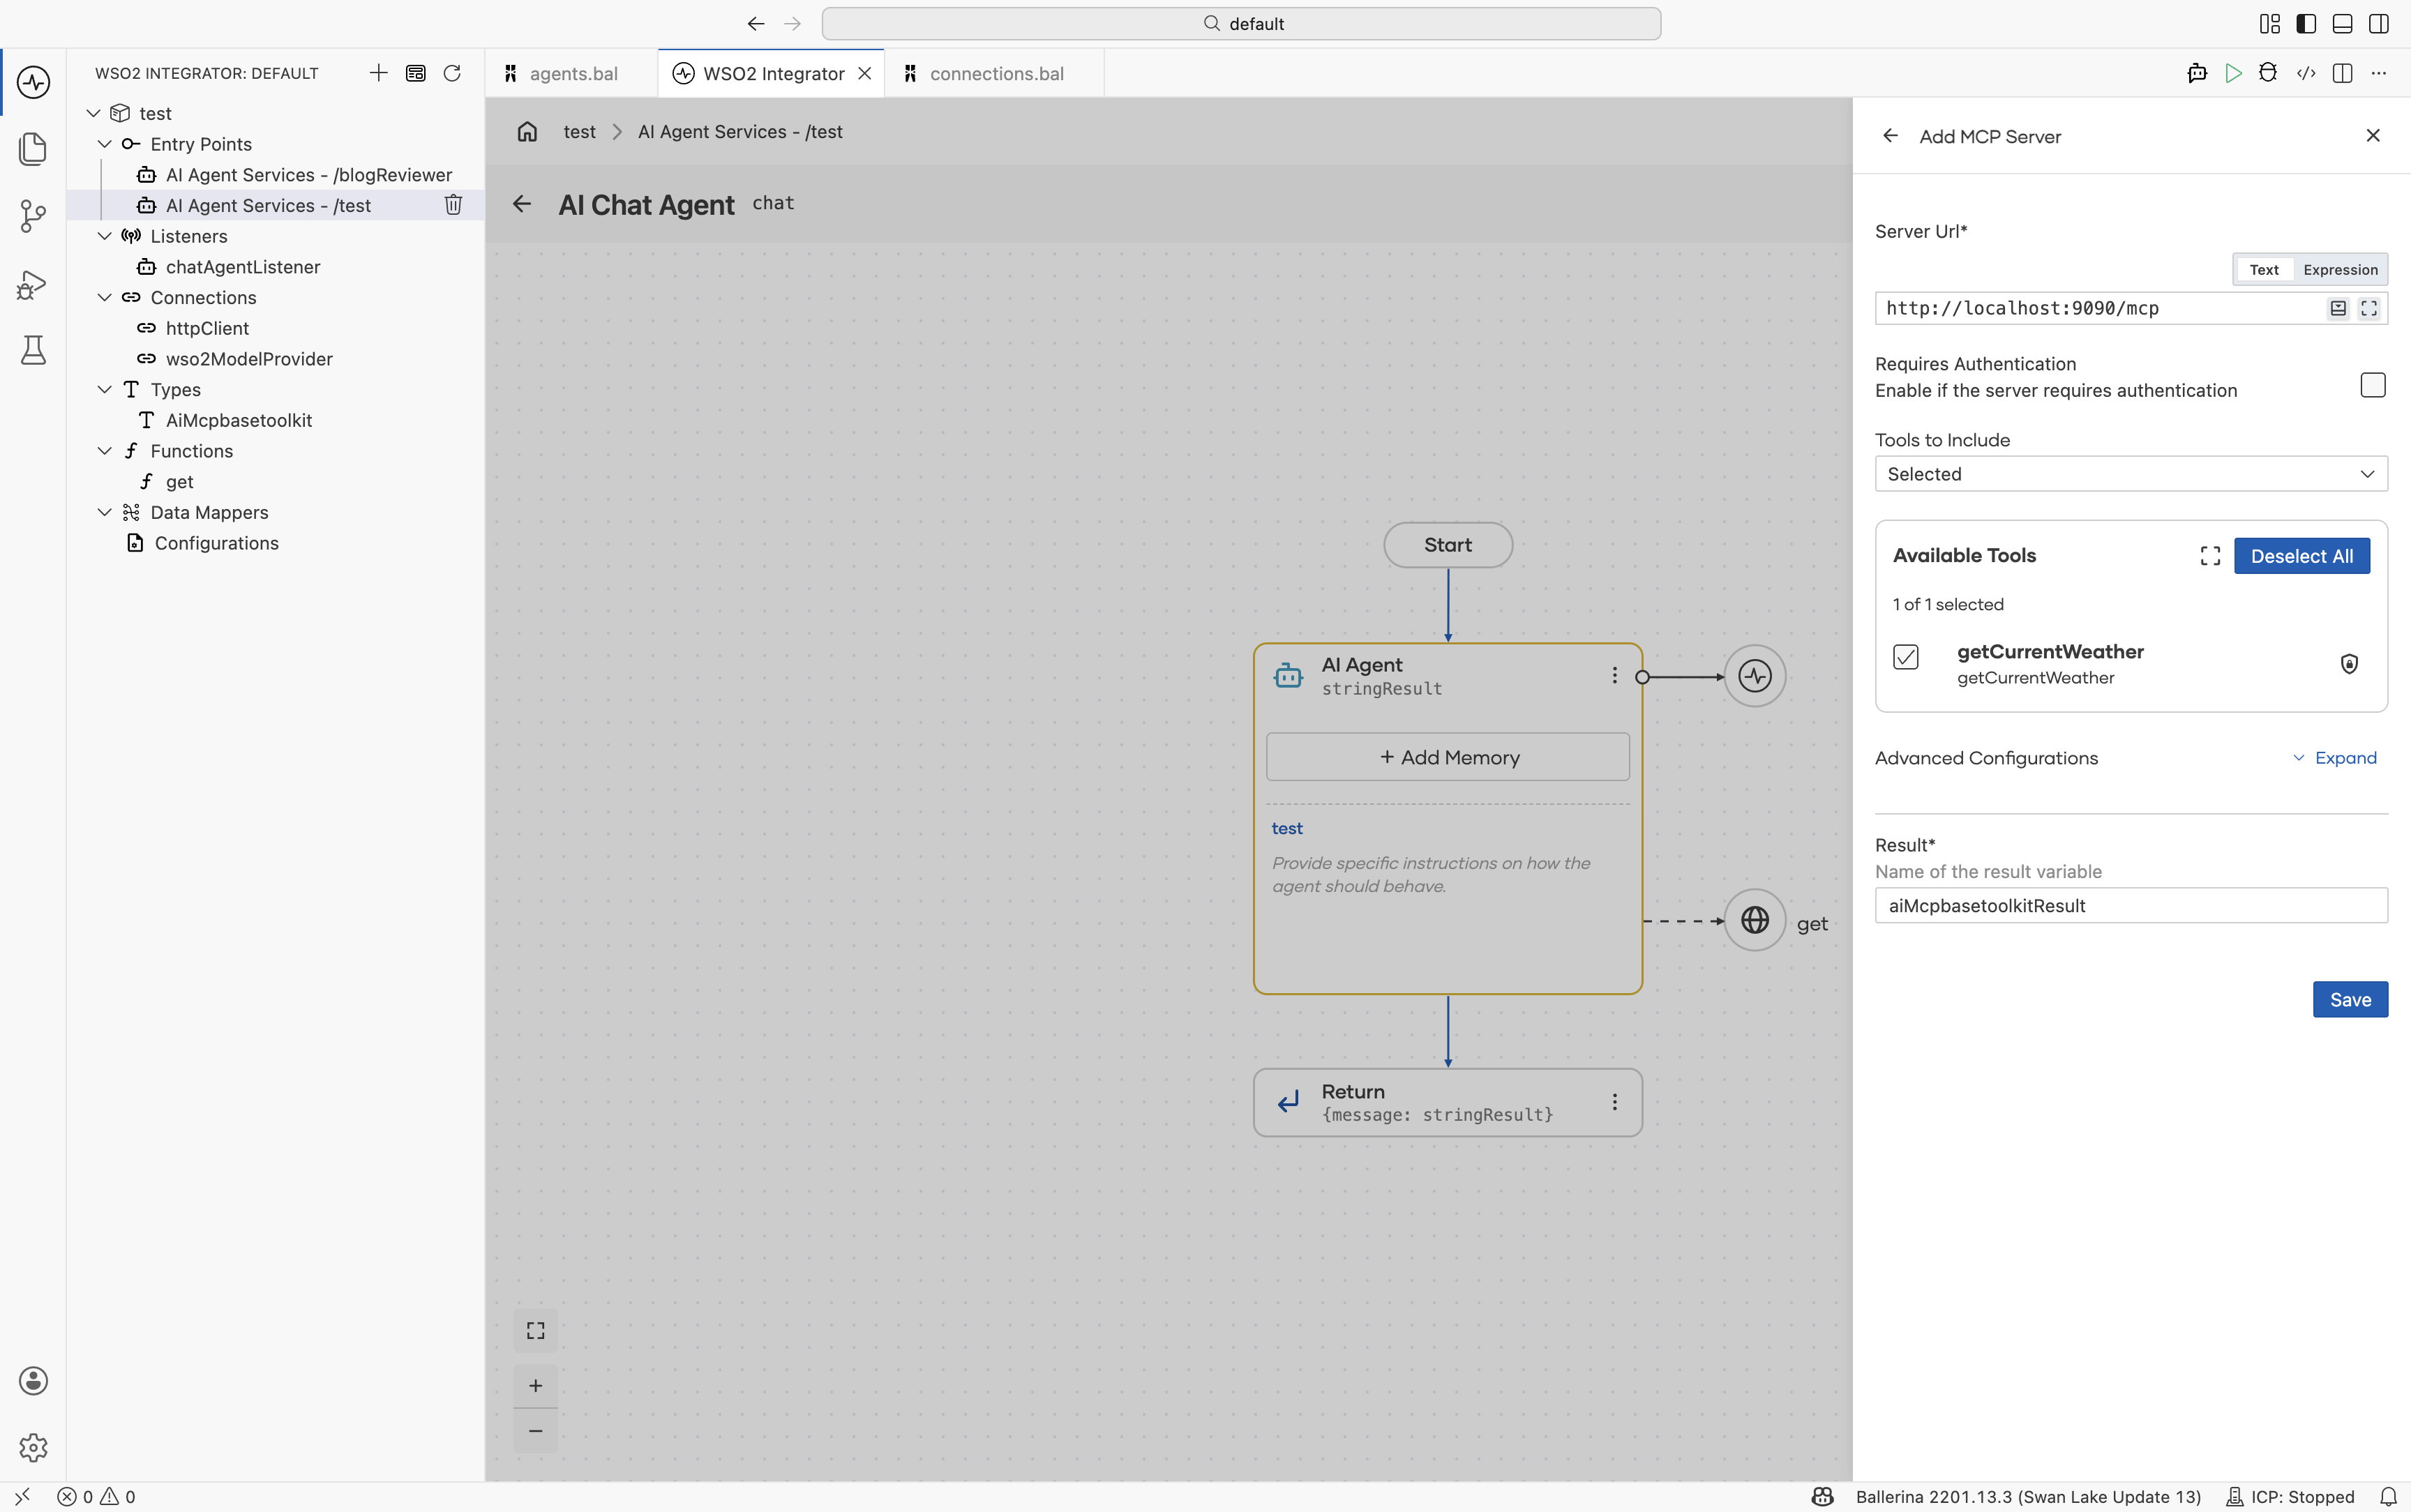Expand Server Url editor to fullscreen
2411x1512 pixels.
click(2369, 308)
